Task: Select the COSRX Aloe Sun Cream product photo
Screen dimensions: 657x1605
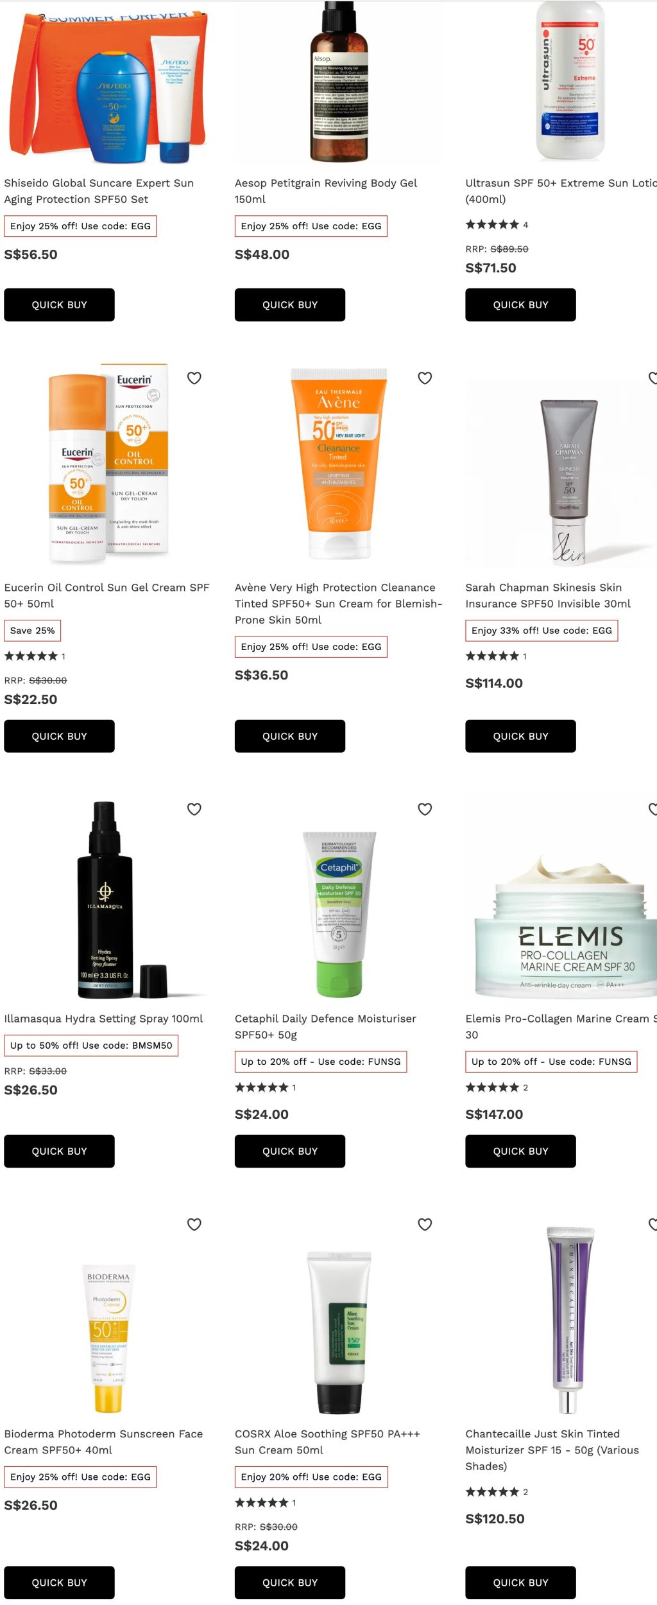Action: pyautogui.click(x=339, y=1332)
